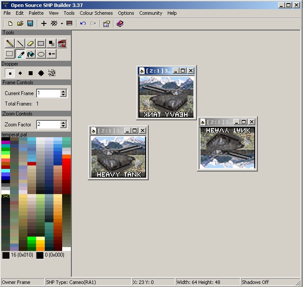
Task: Increase Current Frame with up arrow
Action: coord(63,91)
